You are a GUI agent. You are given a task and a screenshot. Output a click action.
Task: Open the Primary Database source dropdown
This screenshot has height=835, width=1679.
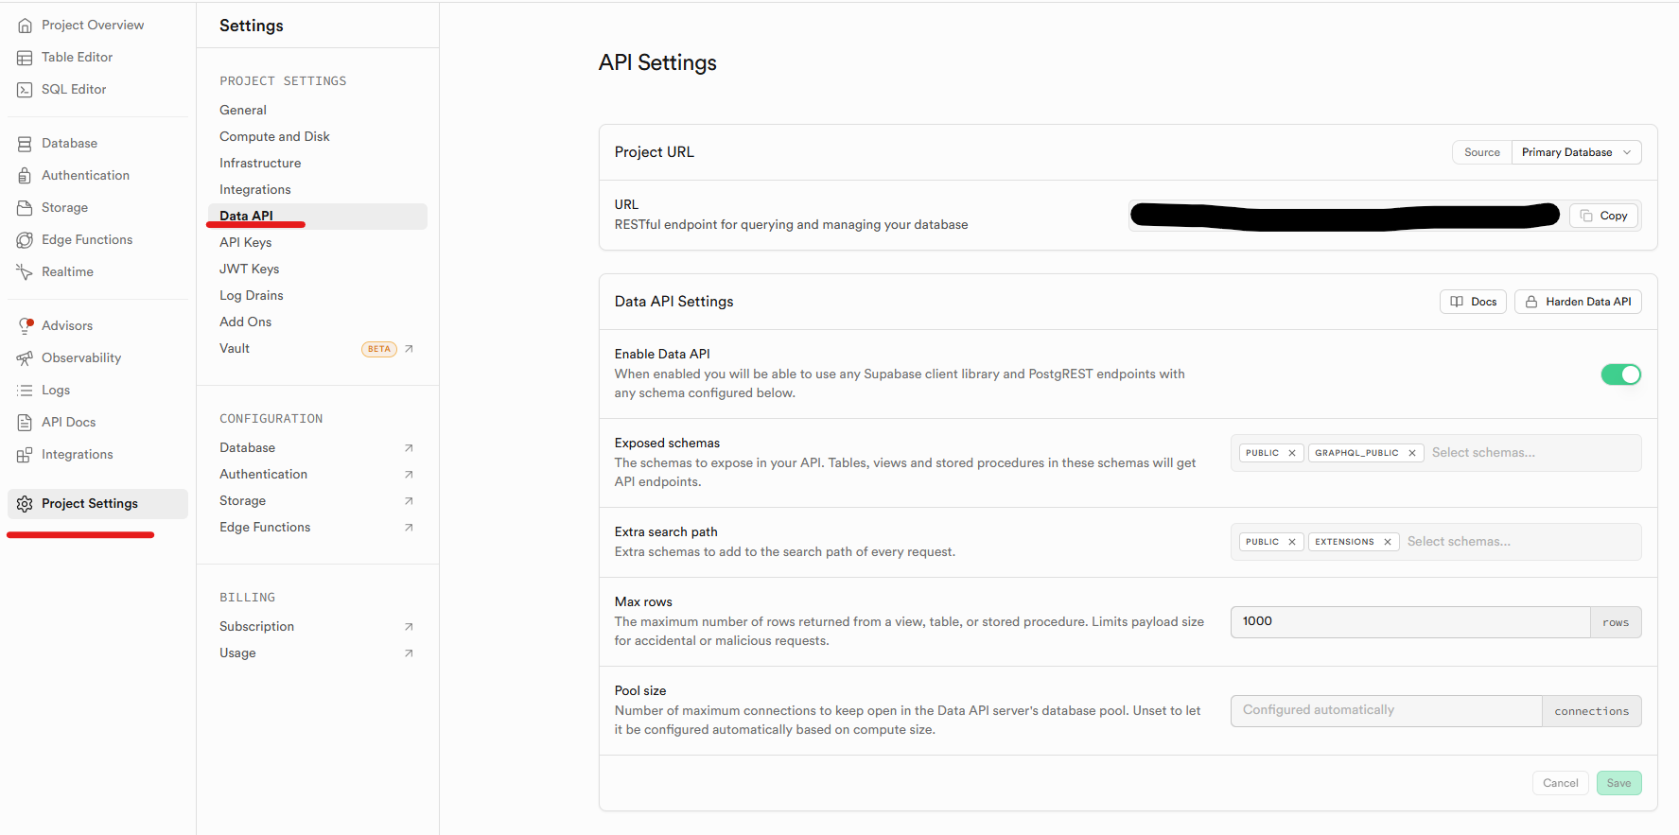[1576, 152]
